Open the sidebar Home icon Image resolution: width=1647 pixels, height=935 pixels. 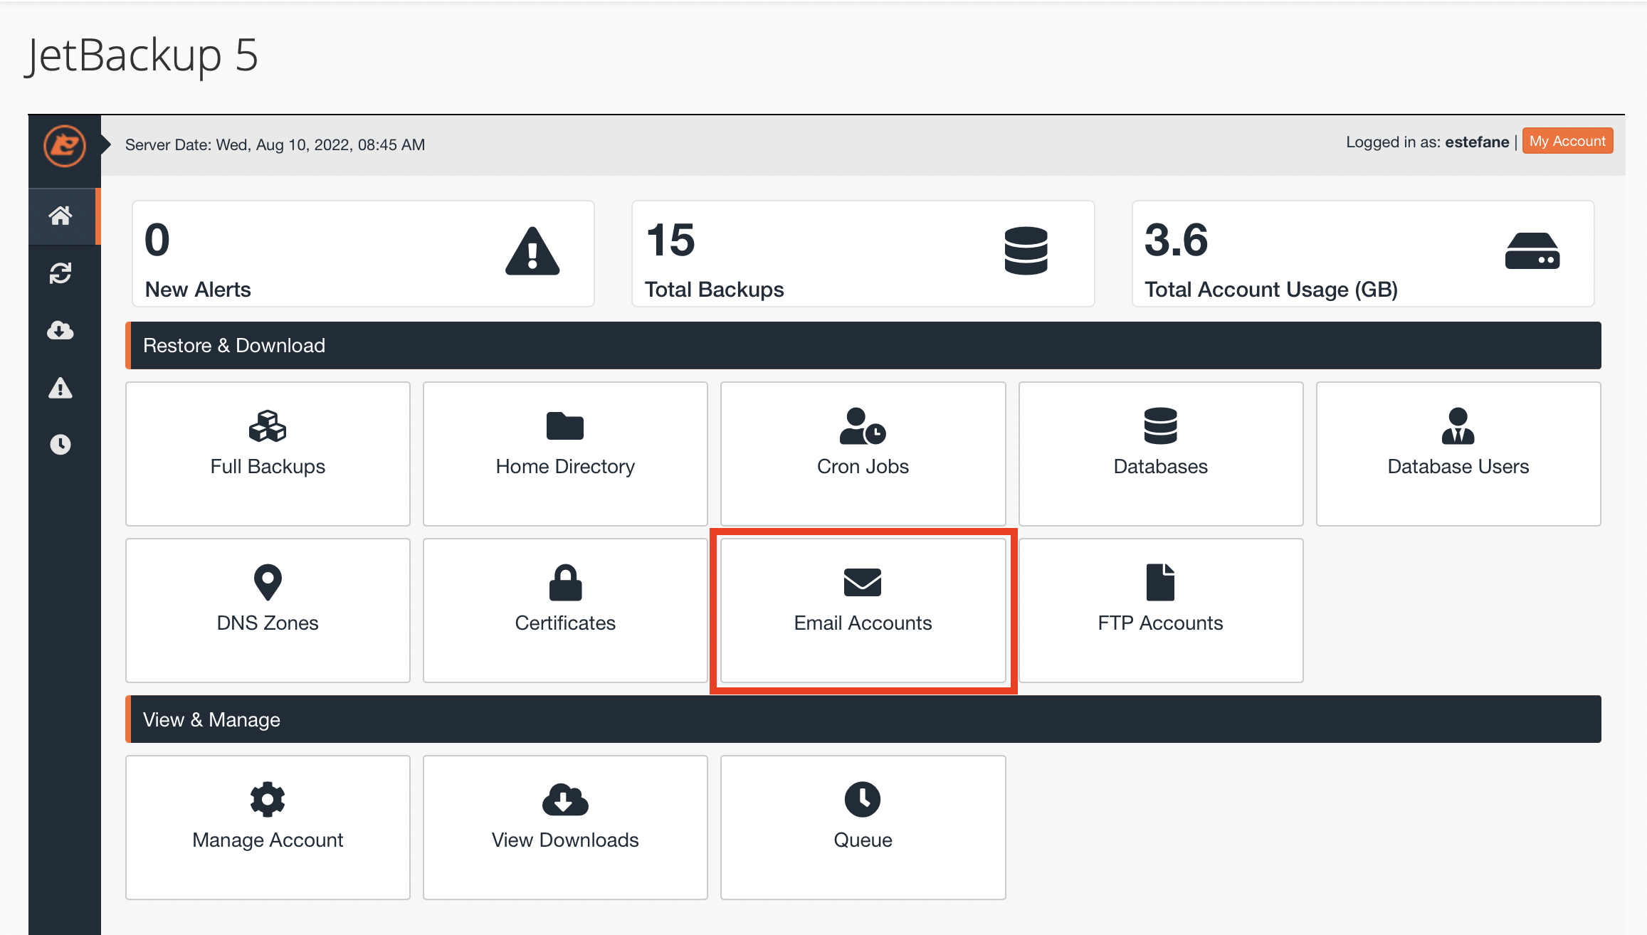60,216
